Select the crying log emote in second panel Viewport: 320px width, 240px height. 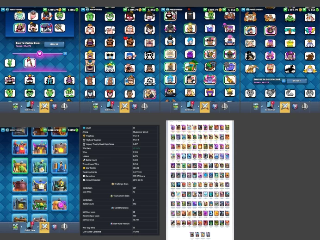[110, 81]
